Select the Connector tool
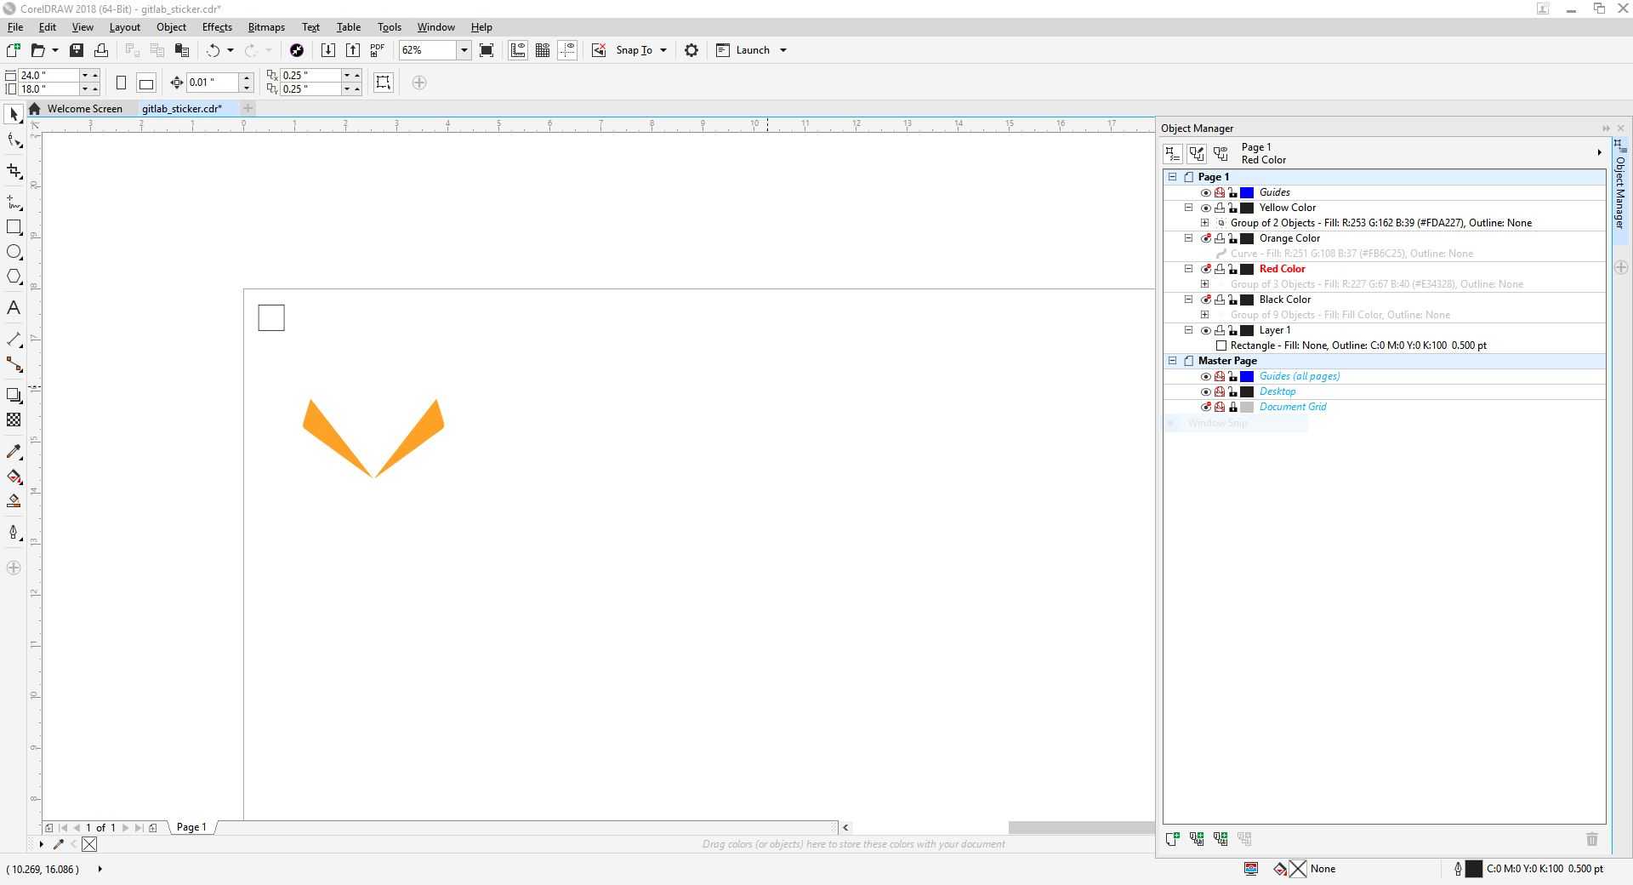This screenshot has width=1633, height=885. point(14,364)
